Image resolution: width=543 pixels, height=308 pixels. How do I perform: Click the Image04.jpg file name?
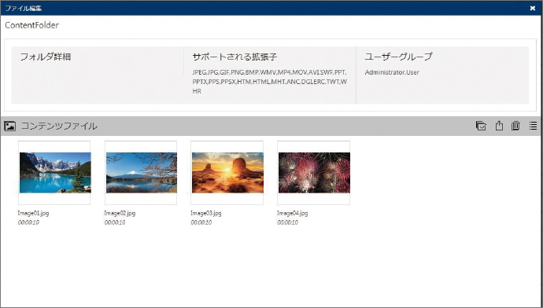pos(293,213)
